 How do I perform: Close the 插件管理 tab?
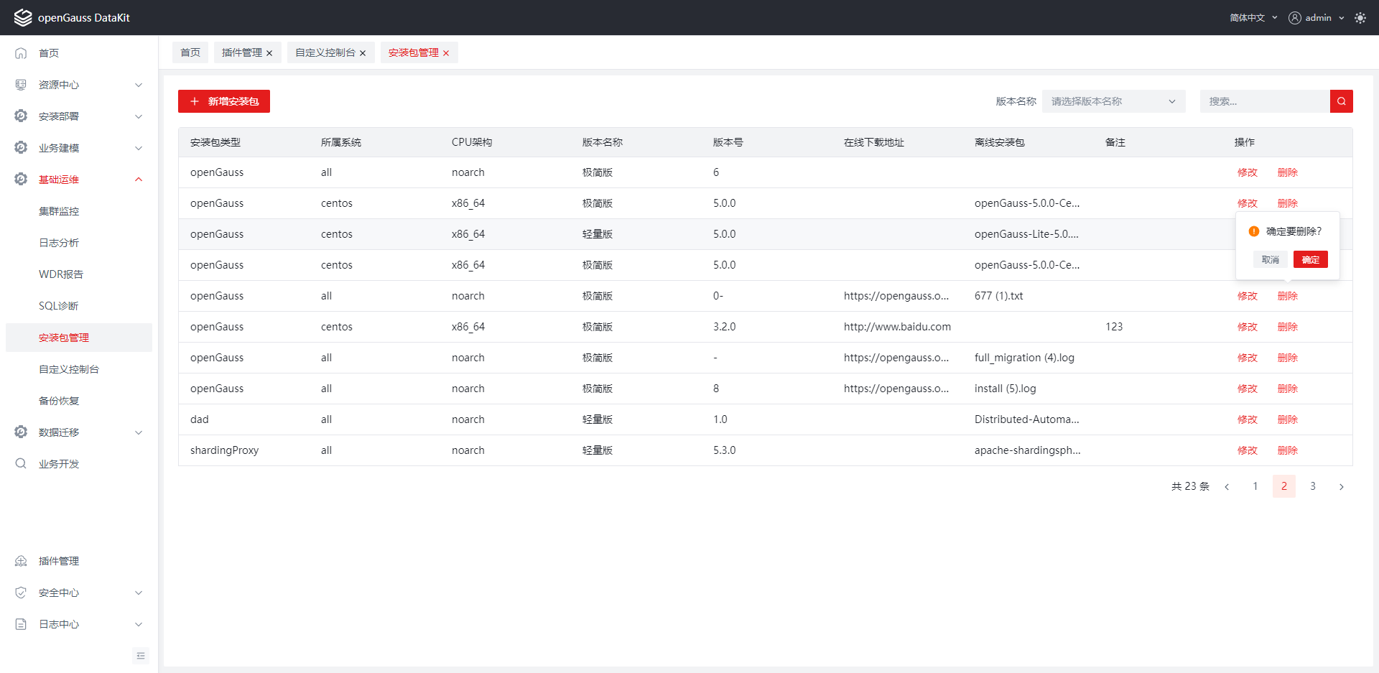point(269,53)
